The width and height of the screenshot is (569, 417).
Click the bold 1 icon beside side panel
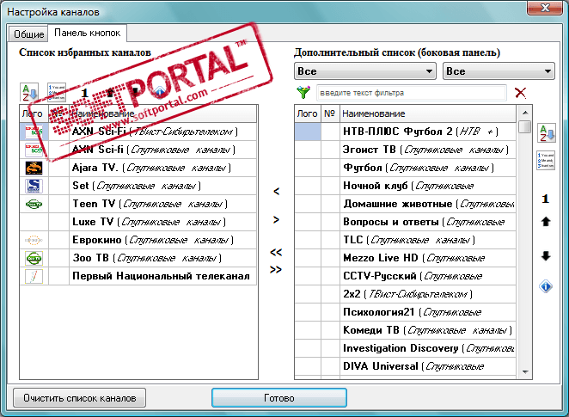[546, 199]
